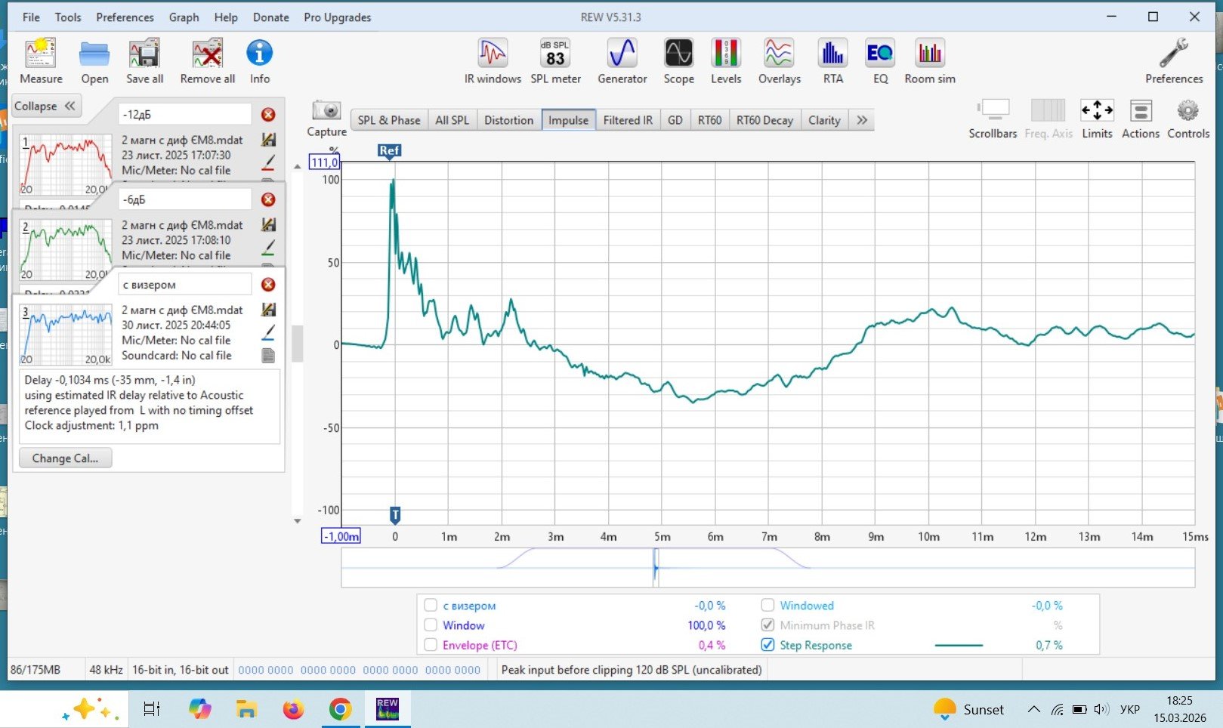1223x728 pixels.
Task: Enable the Windowed trace checkbox
Action: pos(767,605)
